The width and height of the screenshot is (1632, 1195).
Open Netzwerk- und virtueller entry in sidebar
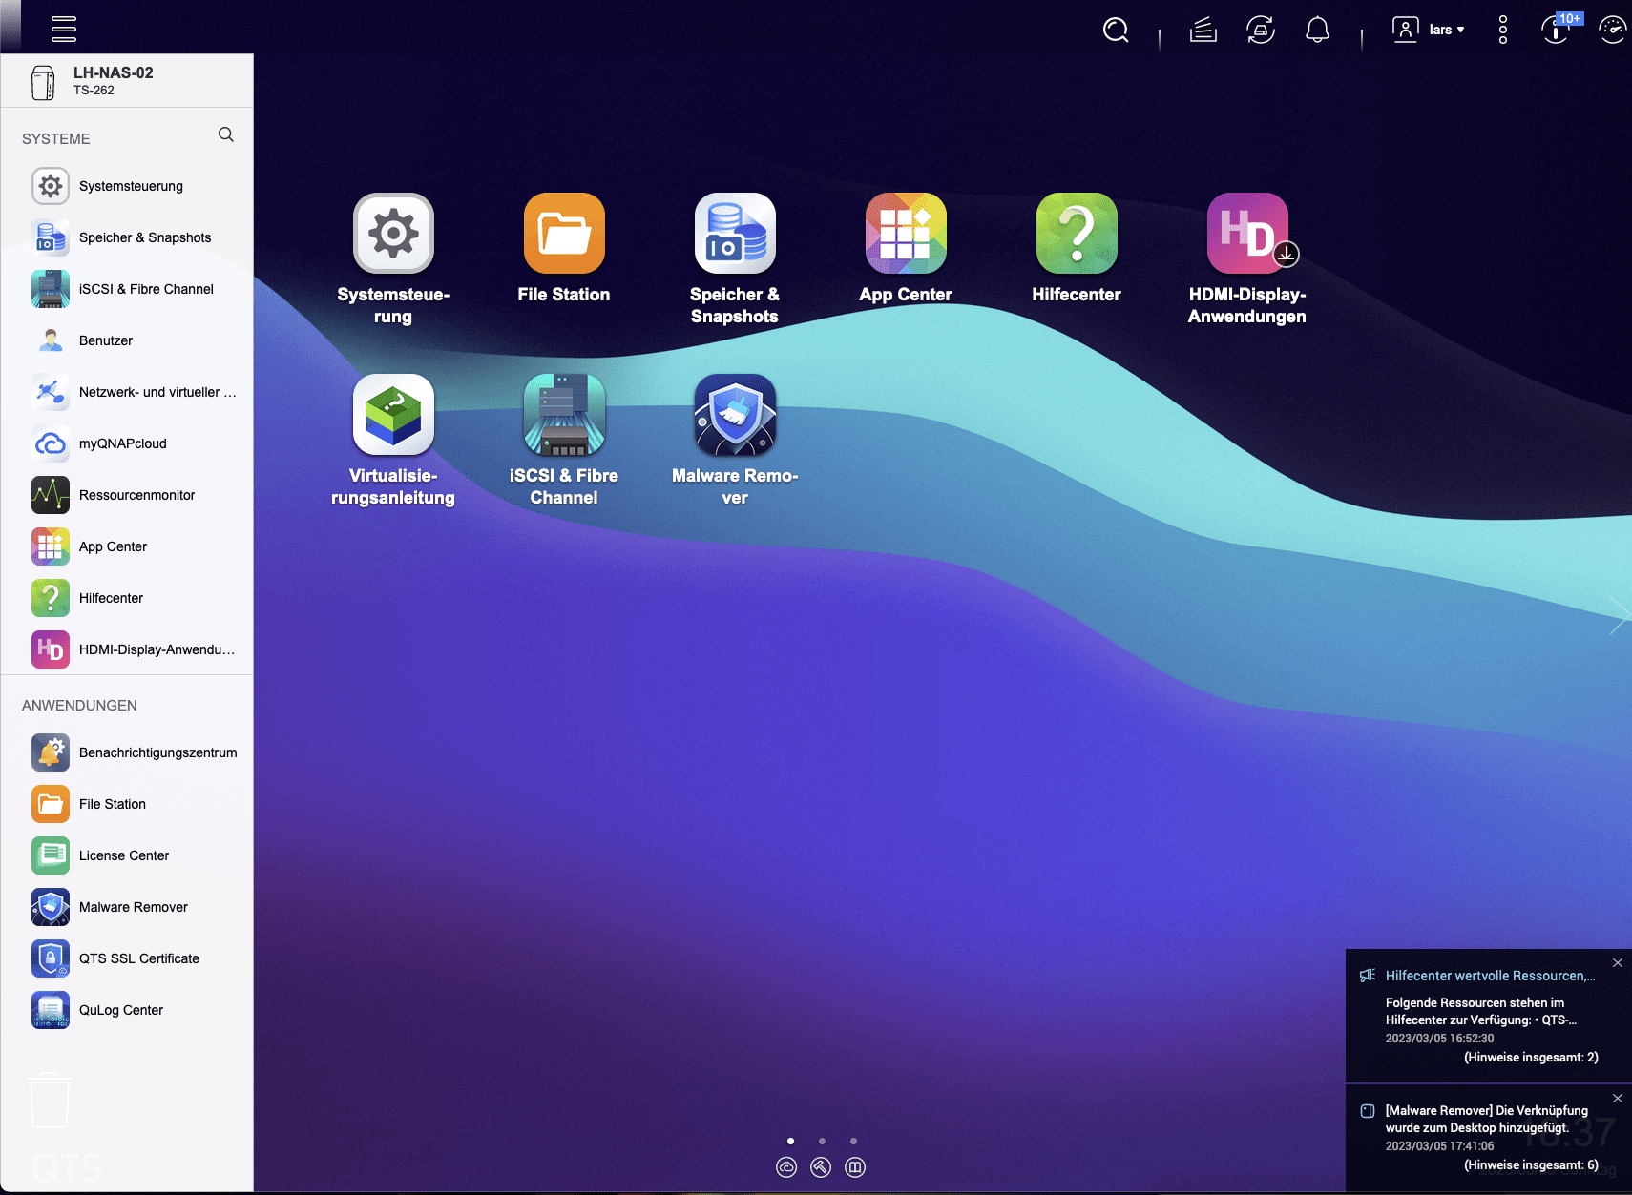click(x=127, y=392)
